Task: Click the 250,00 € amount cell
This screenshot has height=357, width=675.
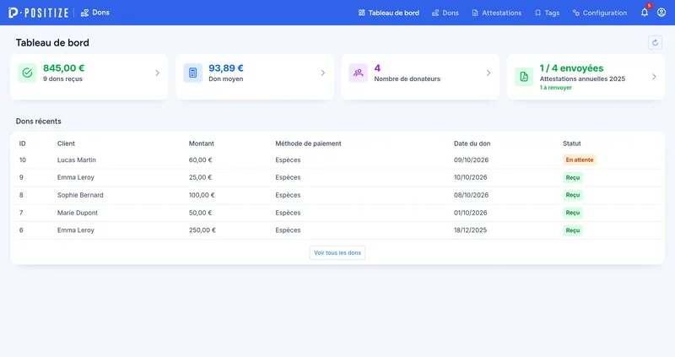Action: tap(202, 230)
